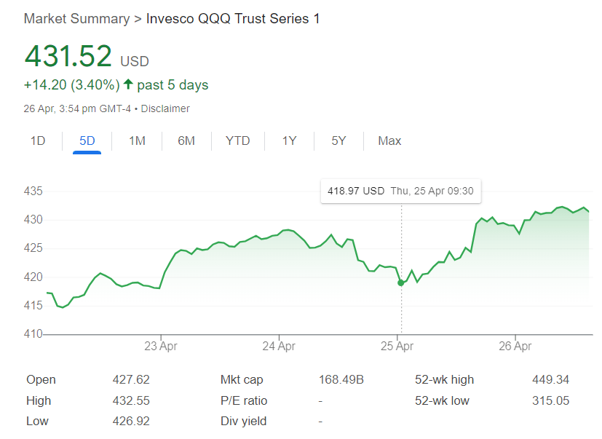Click the Mkt cap value 168.49B

point(341,379)
